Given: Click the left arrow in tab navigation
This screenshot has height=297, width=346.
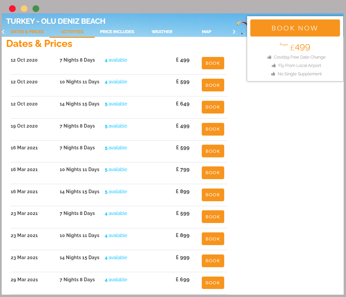Looking at the screenshot, I should pyautogui.click(x=3, y=32).
